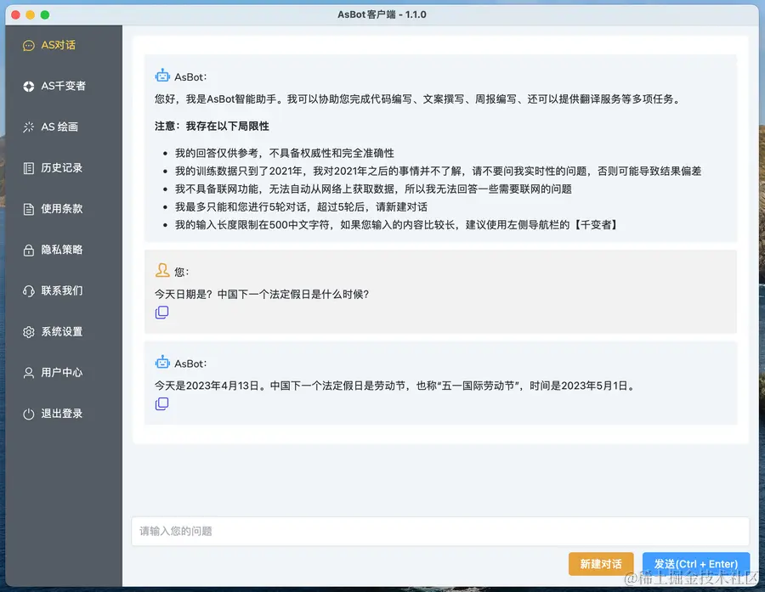Click the window title AsBot客户端 - 1.1.0
Image resolution: width=765 pixels, height=592 pixels.
[382, 14]
